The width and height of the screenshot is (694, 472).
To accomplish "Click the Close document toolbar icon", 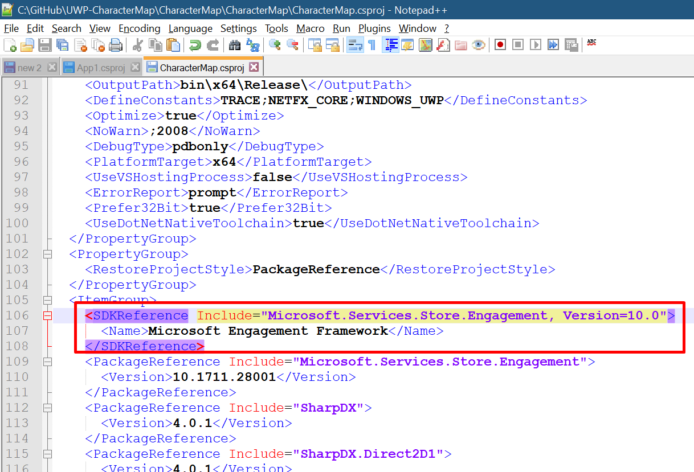I will pyautogui.click(x=80, y=45).
